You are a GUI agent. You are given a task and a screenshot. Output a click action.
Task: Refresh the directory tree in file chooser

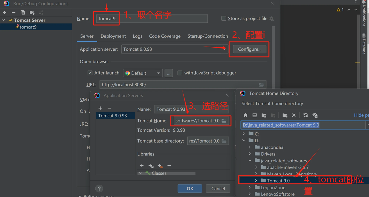(306, 115)
